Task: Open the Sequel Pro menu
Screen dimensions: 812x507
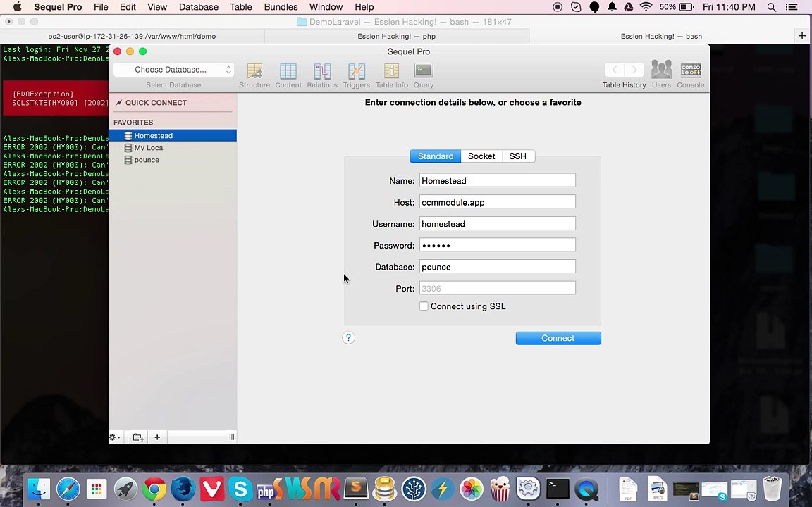Action: [x=58, y=7]
